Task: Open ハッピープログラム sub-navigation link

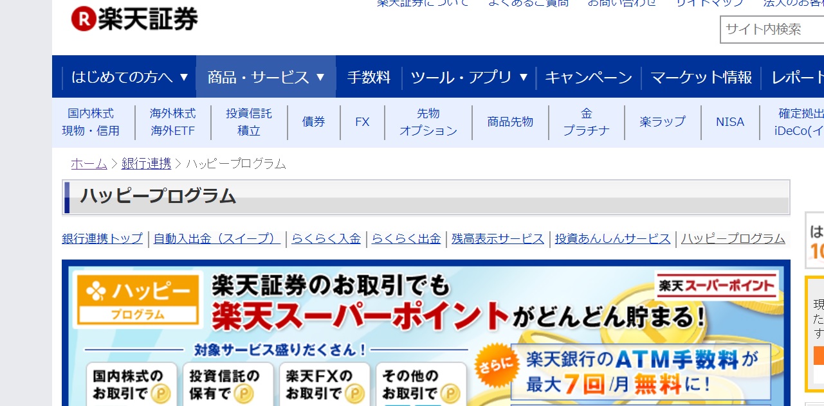Action: click(733, 239)
